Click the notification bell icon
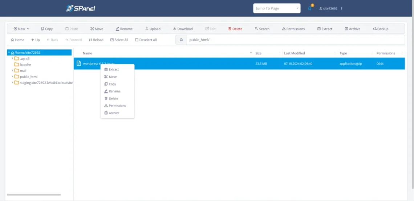414x201 pixels. click(x=309, y=8)
